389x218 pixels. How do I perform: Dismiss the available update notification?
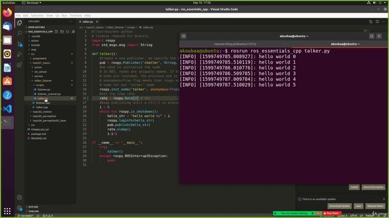click(384, 199)
